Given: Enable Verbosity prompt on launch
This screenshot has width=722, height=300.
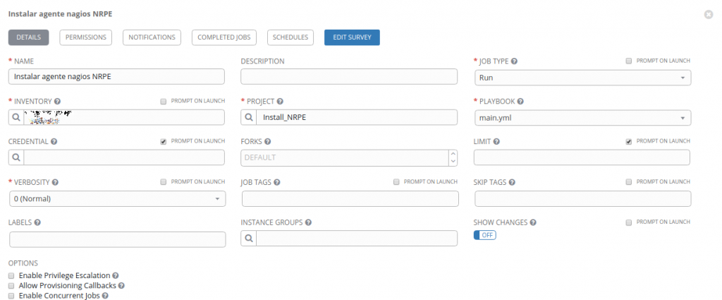Looking at the screenshot, I should point(163,182).
